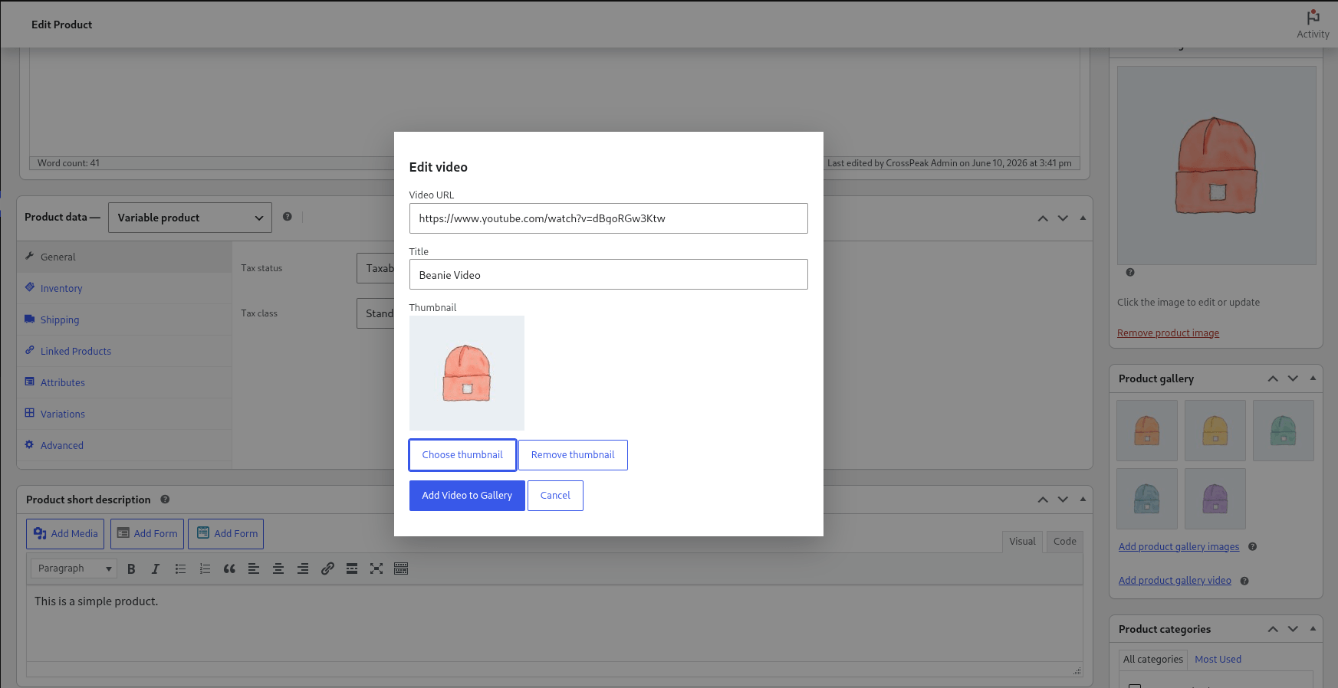Open the Linked Products tab
The height and width of the screenshot is (688, 1338).
124,351
